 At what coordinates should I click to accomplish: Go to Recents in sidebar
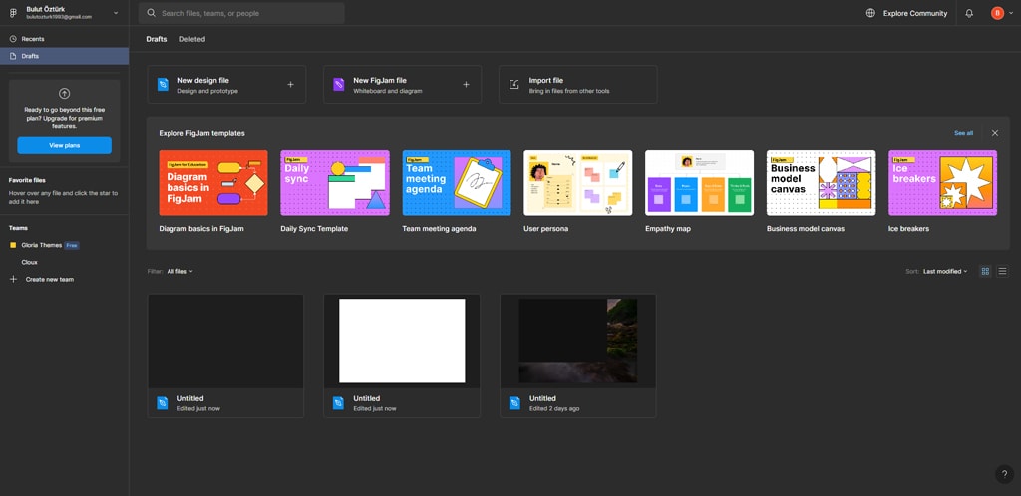65,39
